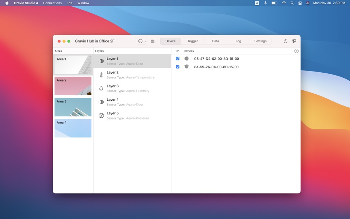The width and height of the screenshot is (350, 219).
Task: Click the Layer 2 thermometer icon
Action: (x=101, y=75)
